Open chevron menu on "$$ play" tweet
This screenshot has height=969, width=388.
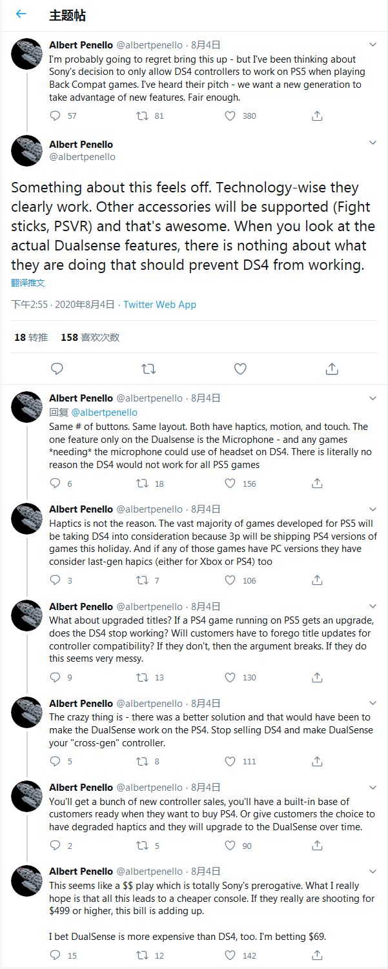click(x=373, y=871)
